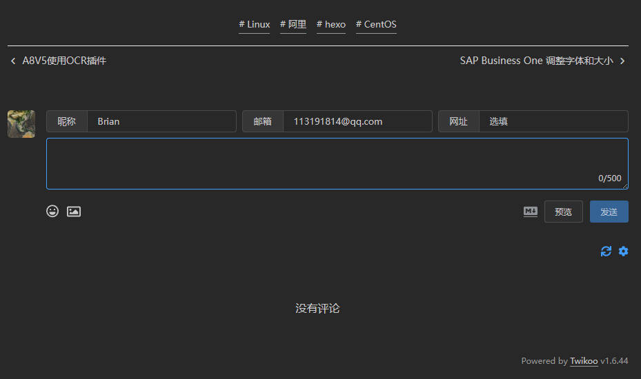Click inside the comment text area
641x379 pixels.
pyautogui.click(x=337, y=163)
